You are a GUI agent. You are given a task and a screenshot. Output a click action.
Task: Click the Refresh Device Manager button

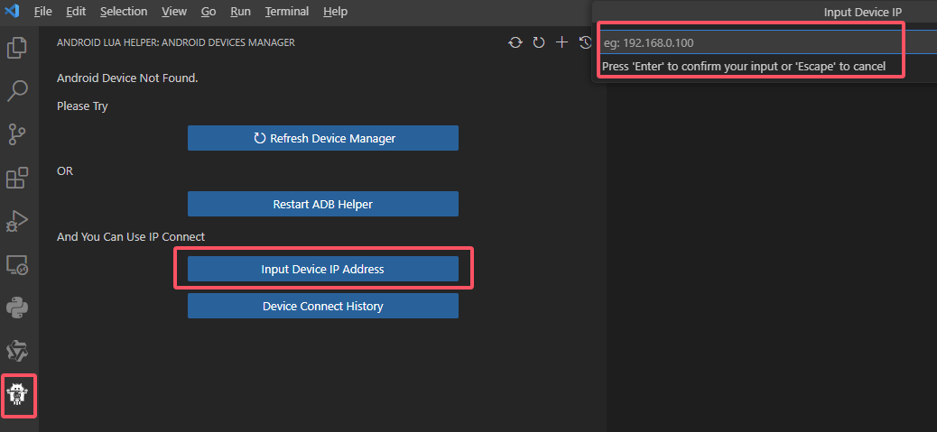[x=323, y=138]
